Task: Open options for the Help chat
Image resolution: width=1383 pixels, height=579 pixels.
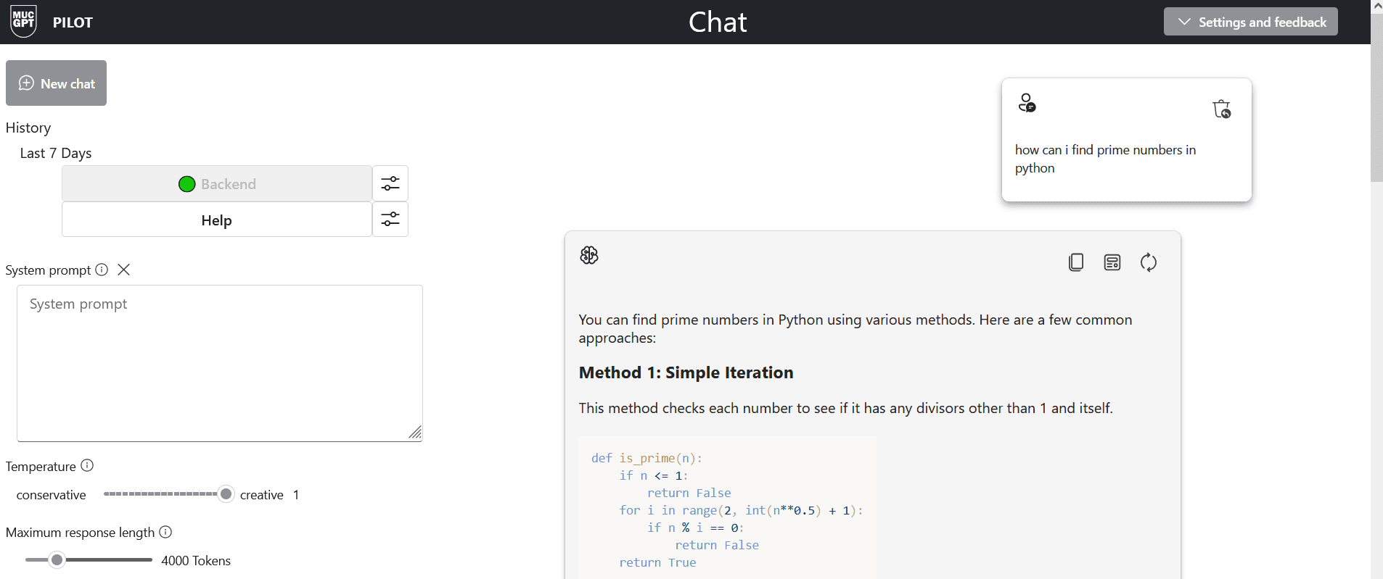Action: click(x=390, y=220)
